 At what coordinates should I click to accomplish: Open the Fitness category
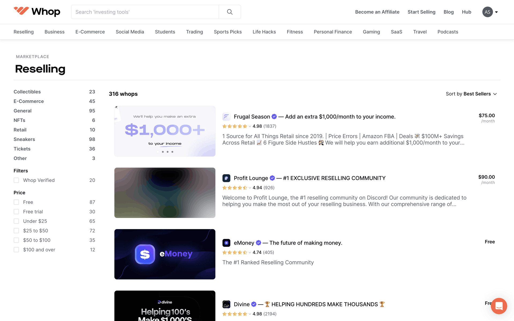tap(295, 32)
